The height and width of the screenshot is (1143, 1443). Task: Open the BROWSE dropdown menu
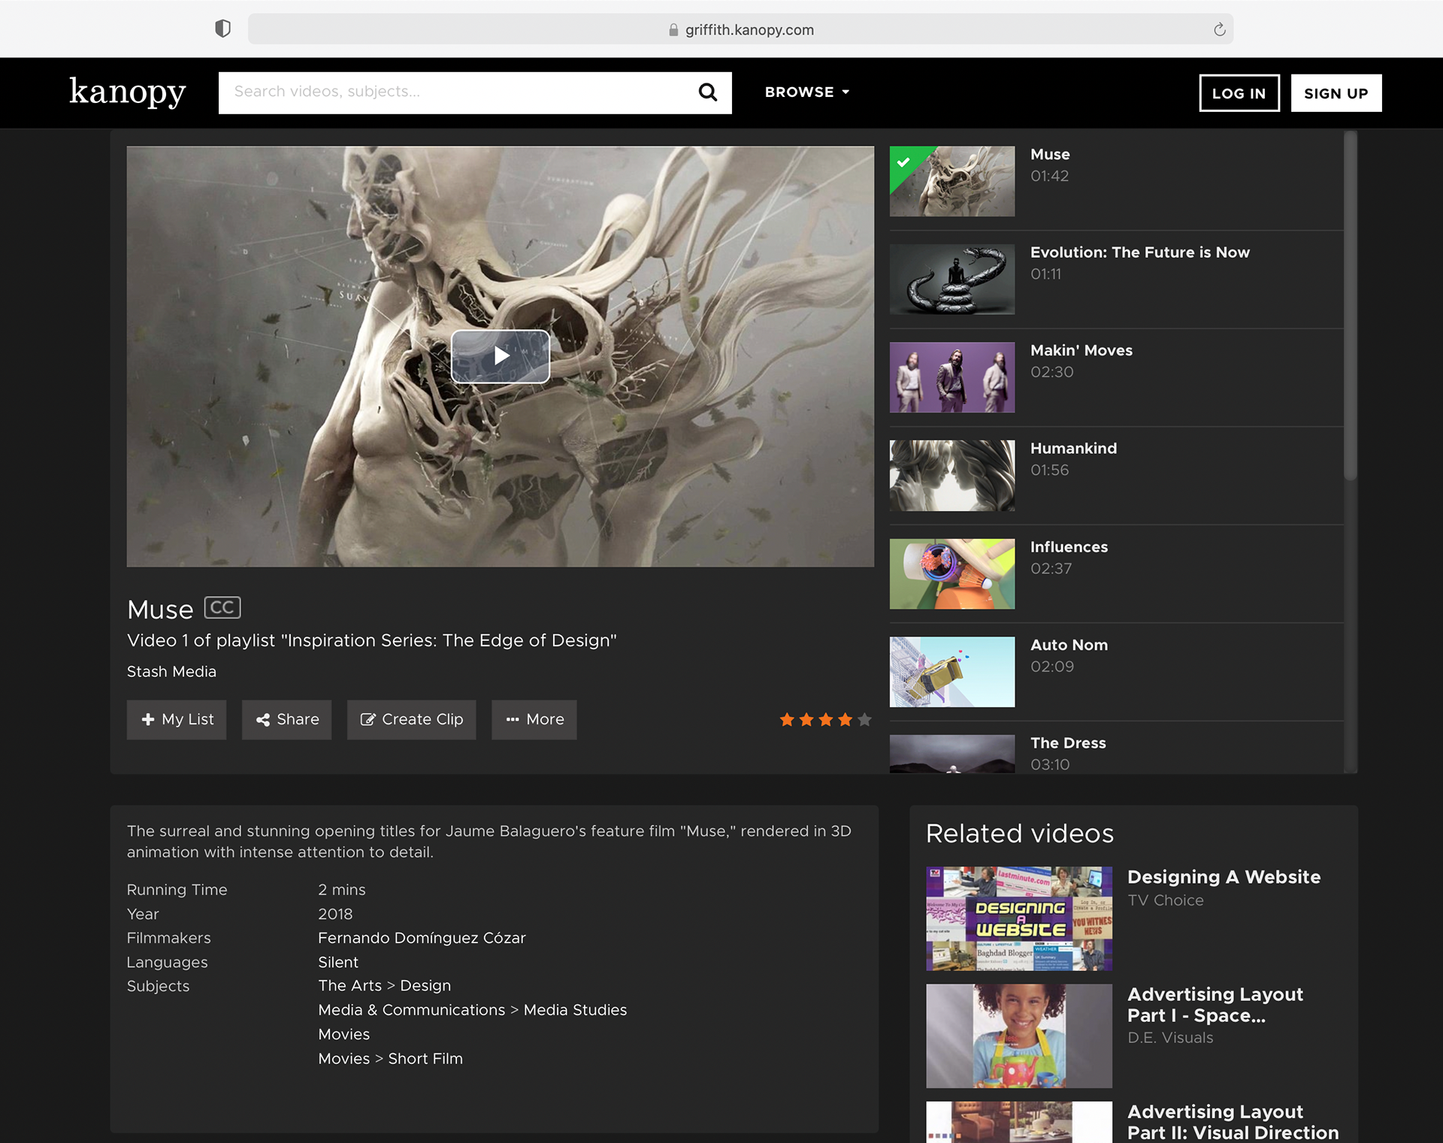pyautogui.click(x=807, y=92)
